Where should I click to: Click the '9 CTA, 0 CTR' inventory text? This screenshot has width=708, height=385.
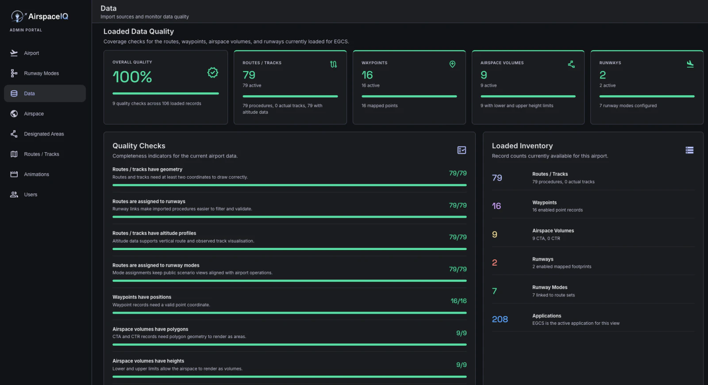[546, 239]
